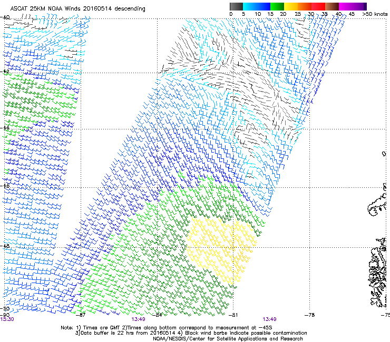Click the -87 longitude axis label

click(x=81, y=315)
